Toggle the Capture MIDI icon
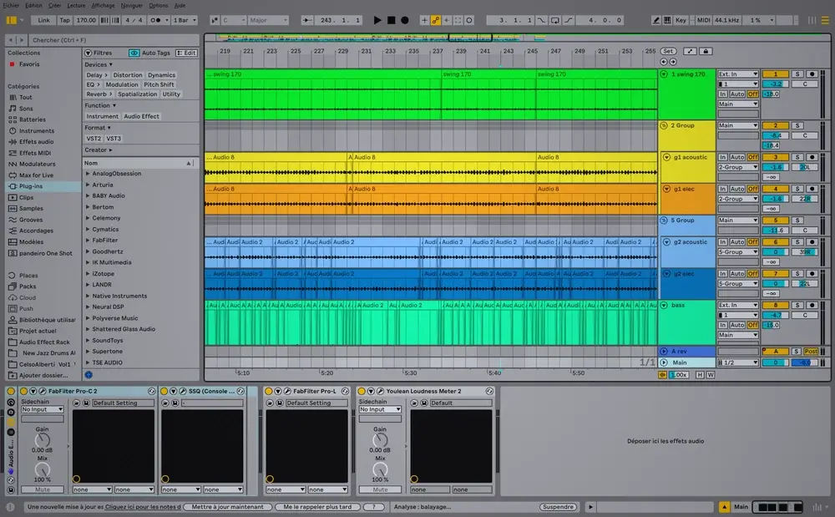This screenshot has width=835, height=517. (x=458, y=20)
